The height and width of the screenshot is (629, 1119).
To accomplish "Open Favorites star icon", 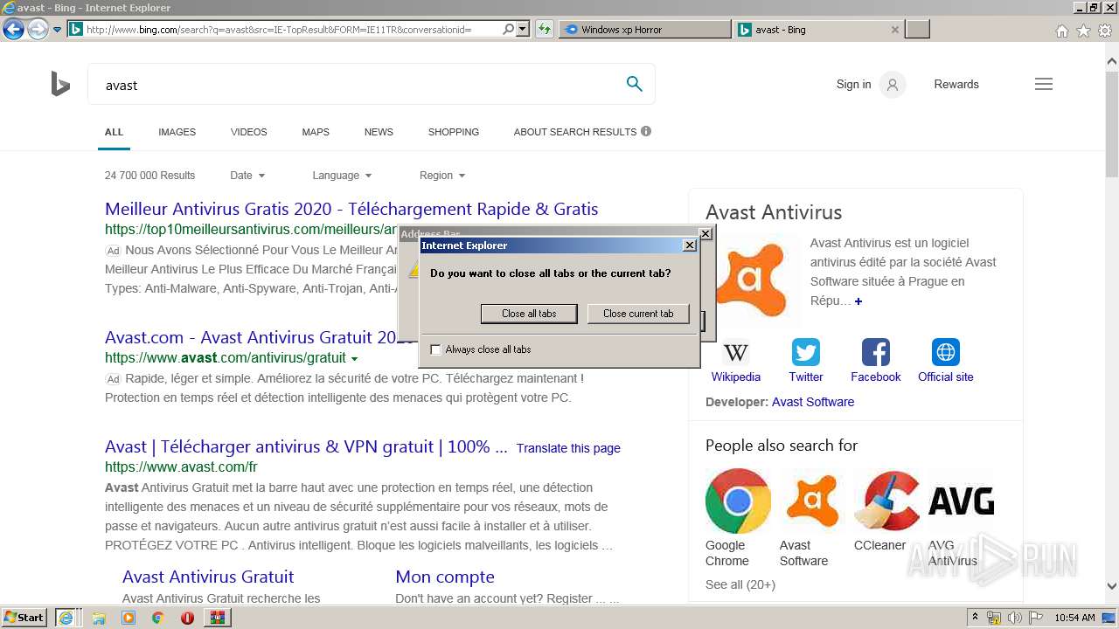I will 1083,31.
